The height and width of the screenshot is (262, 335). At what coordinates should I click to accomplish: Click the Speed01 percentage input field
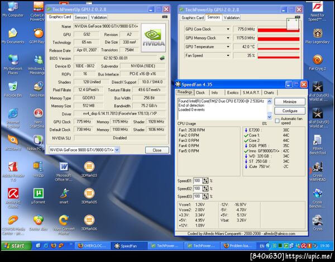click(x=198, y=181)
